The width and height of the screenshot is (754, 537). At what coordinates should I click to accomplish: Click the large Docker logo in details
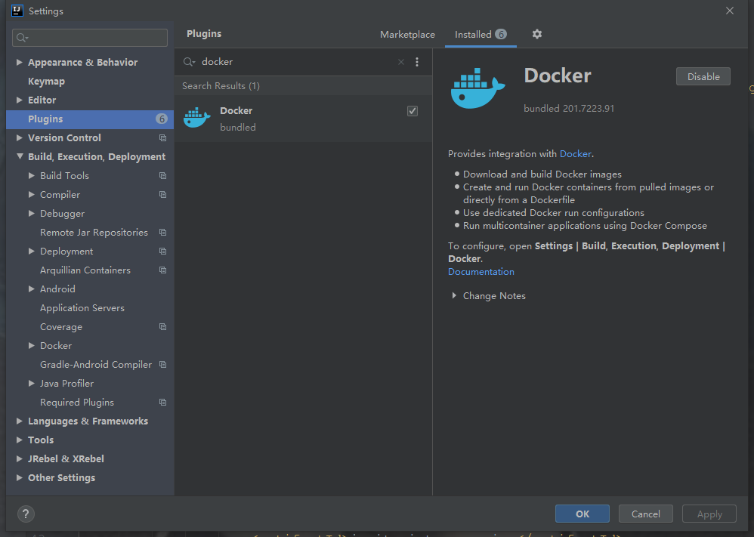(477, 88)
